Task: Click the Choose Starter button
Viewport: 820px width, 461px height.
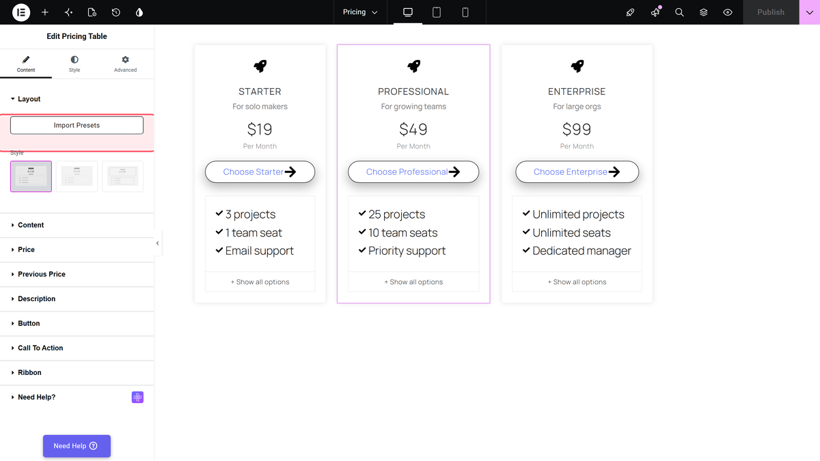Action: [x=260, y=172]
